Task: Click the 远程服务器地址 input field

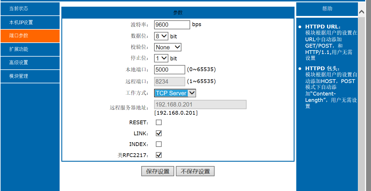Action: [x=200, y=104]
